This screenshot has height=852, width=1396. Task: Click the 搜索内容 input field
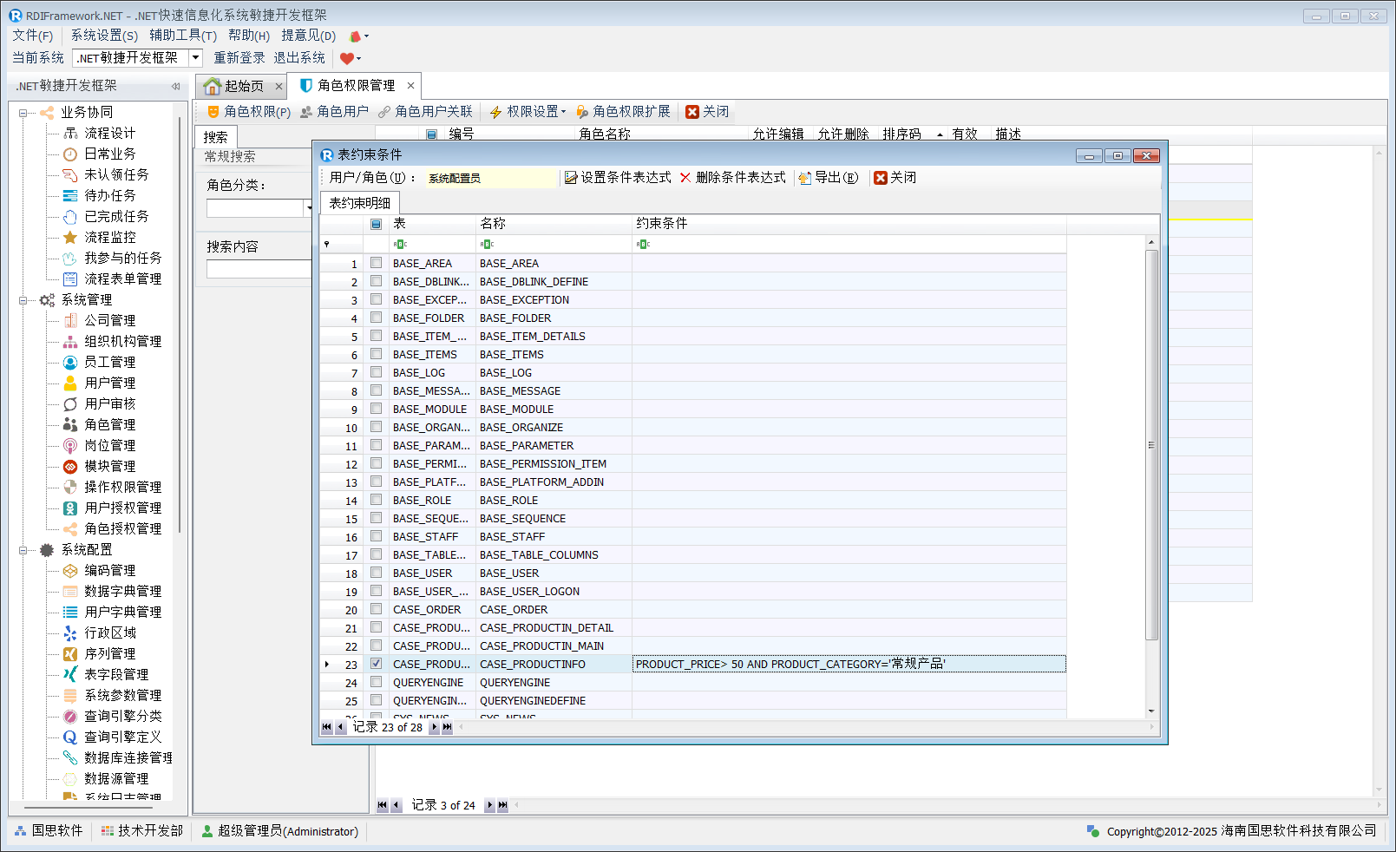coord(259,269)
